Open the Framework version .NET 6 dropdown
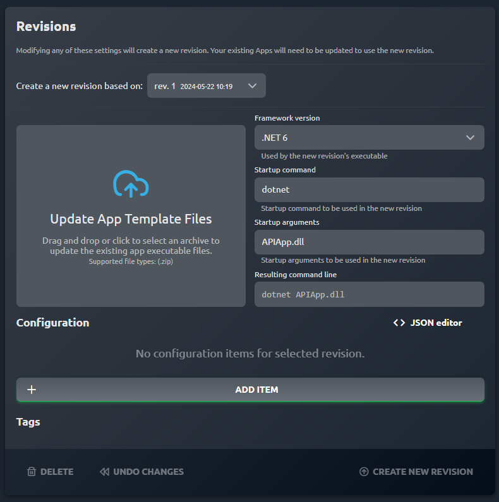Image resolution: width=499 pixels, height=502 pixels. coord(370,138)
